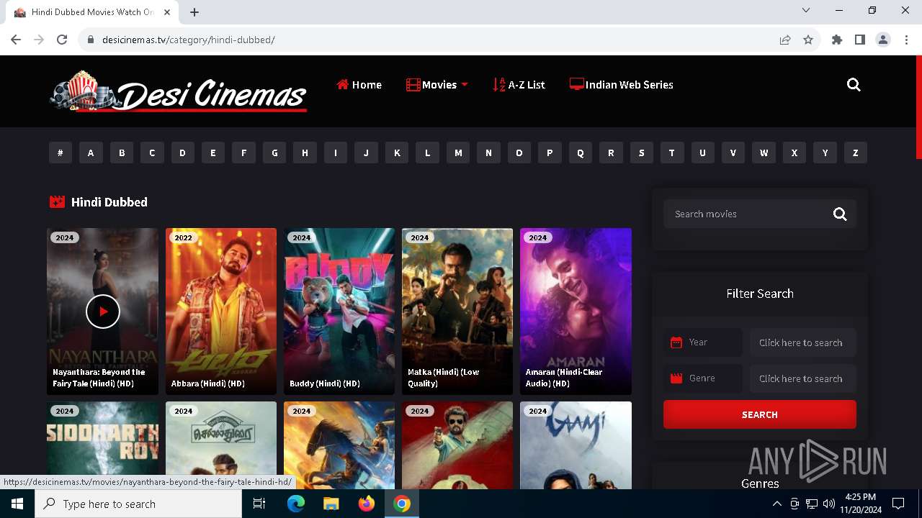922x518 pixels.
Task: Open a new browser tab
Action: (x=194, y=12)
